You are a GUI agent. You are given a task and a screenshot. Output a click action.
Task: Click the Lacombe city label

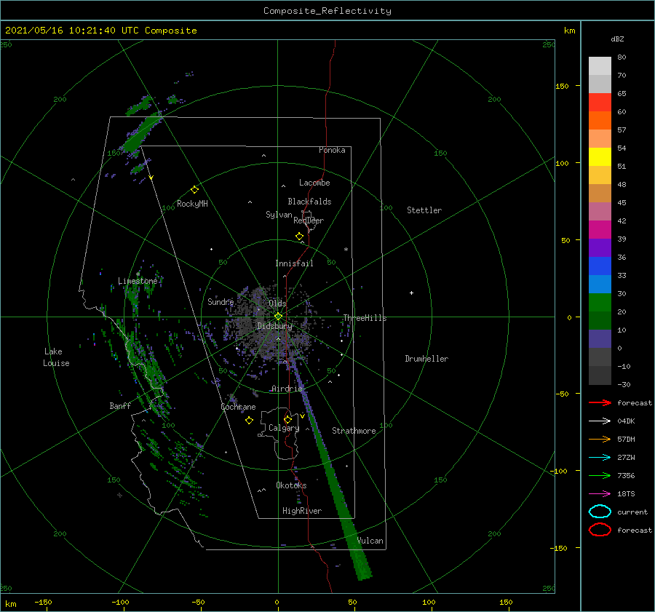tap(314, 183)
